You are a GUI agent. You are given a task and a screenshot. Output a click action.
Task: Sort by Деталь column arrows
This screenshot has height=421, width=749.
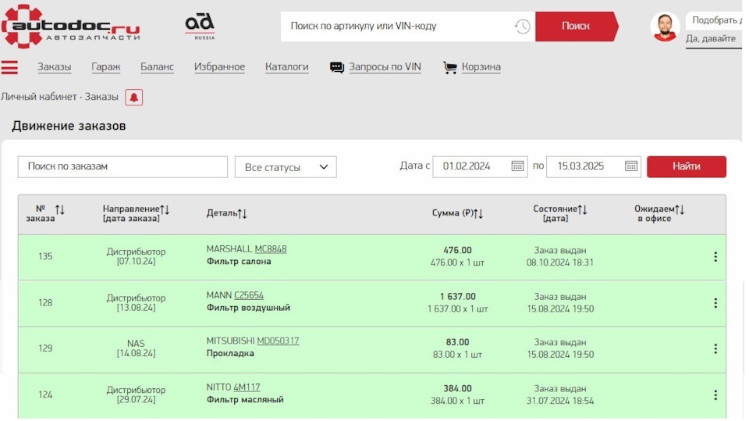pyautogui.click(x=242, y=213)
